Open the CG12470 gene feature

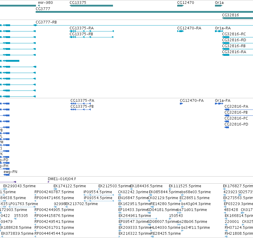tap(180, 6)
